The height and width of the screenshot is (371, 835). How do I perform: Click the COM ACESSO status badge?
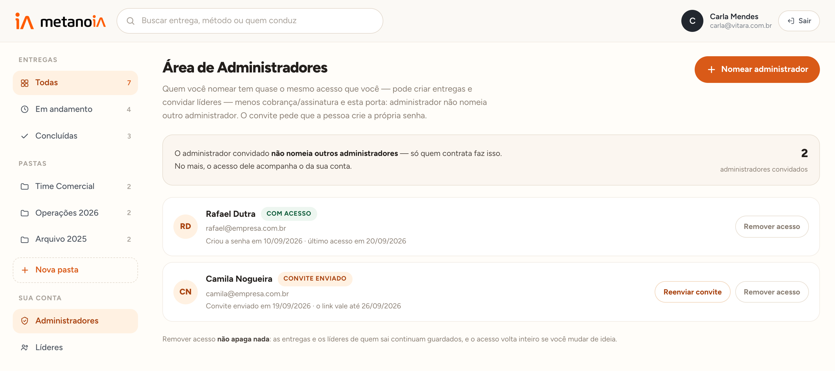coord(288,214)
